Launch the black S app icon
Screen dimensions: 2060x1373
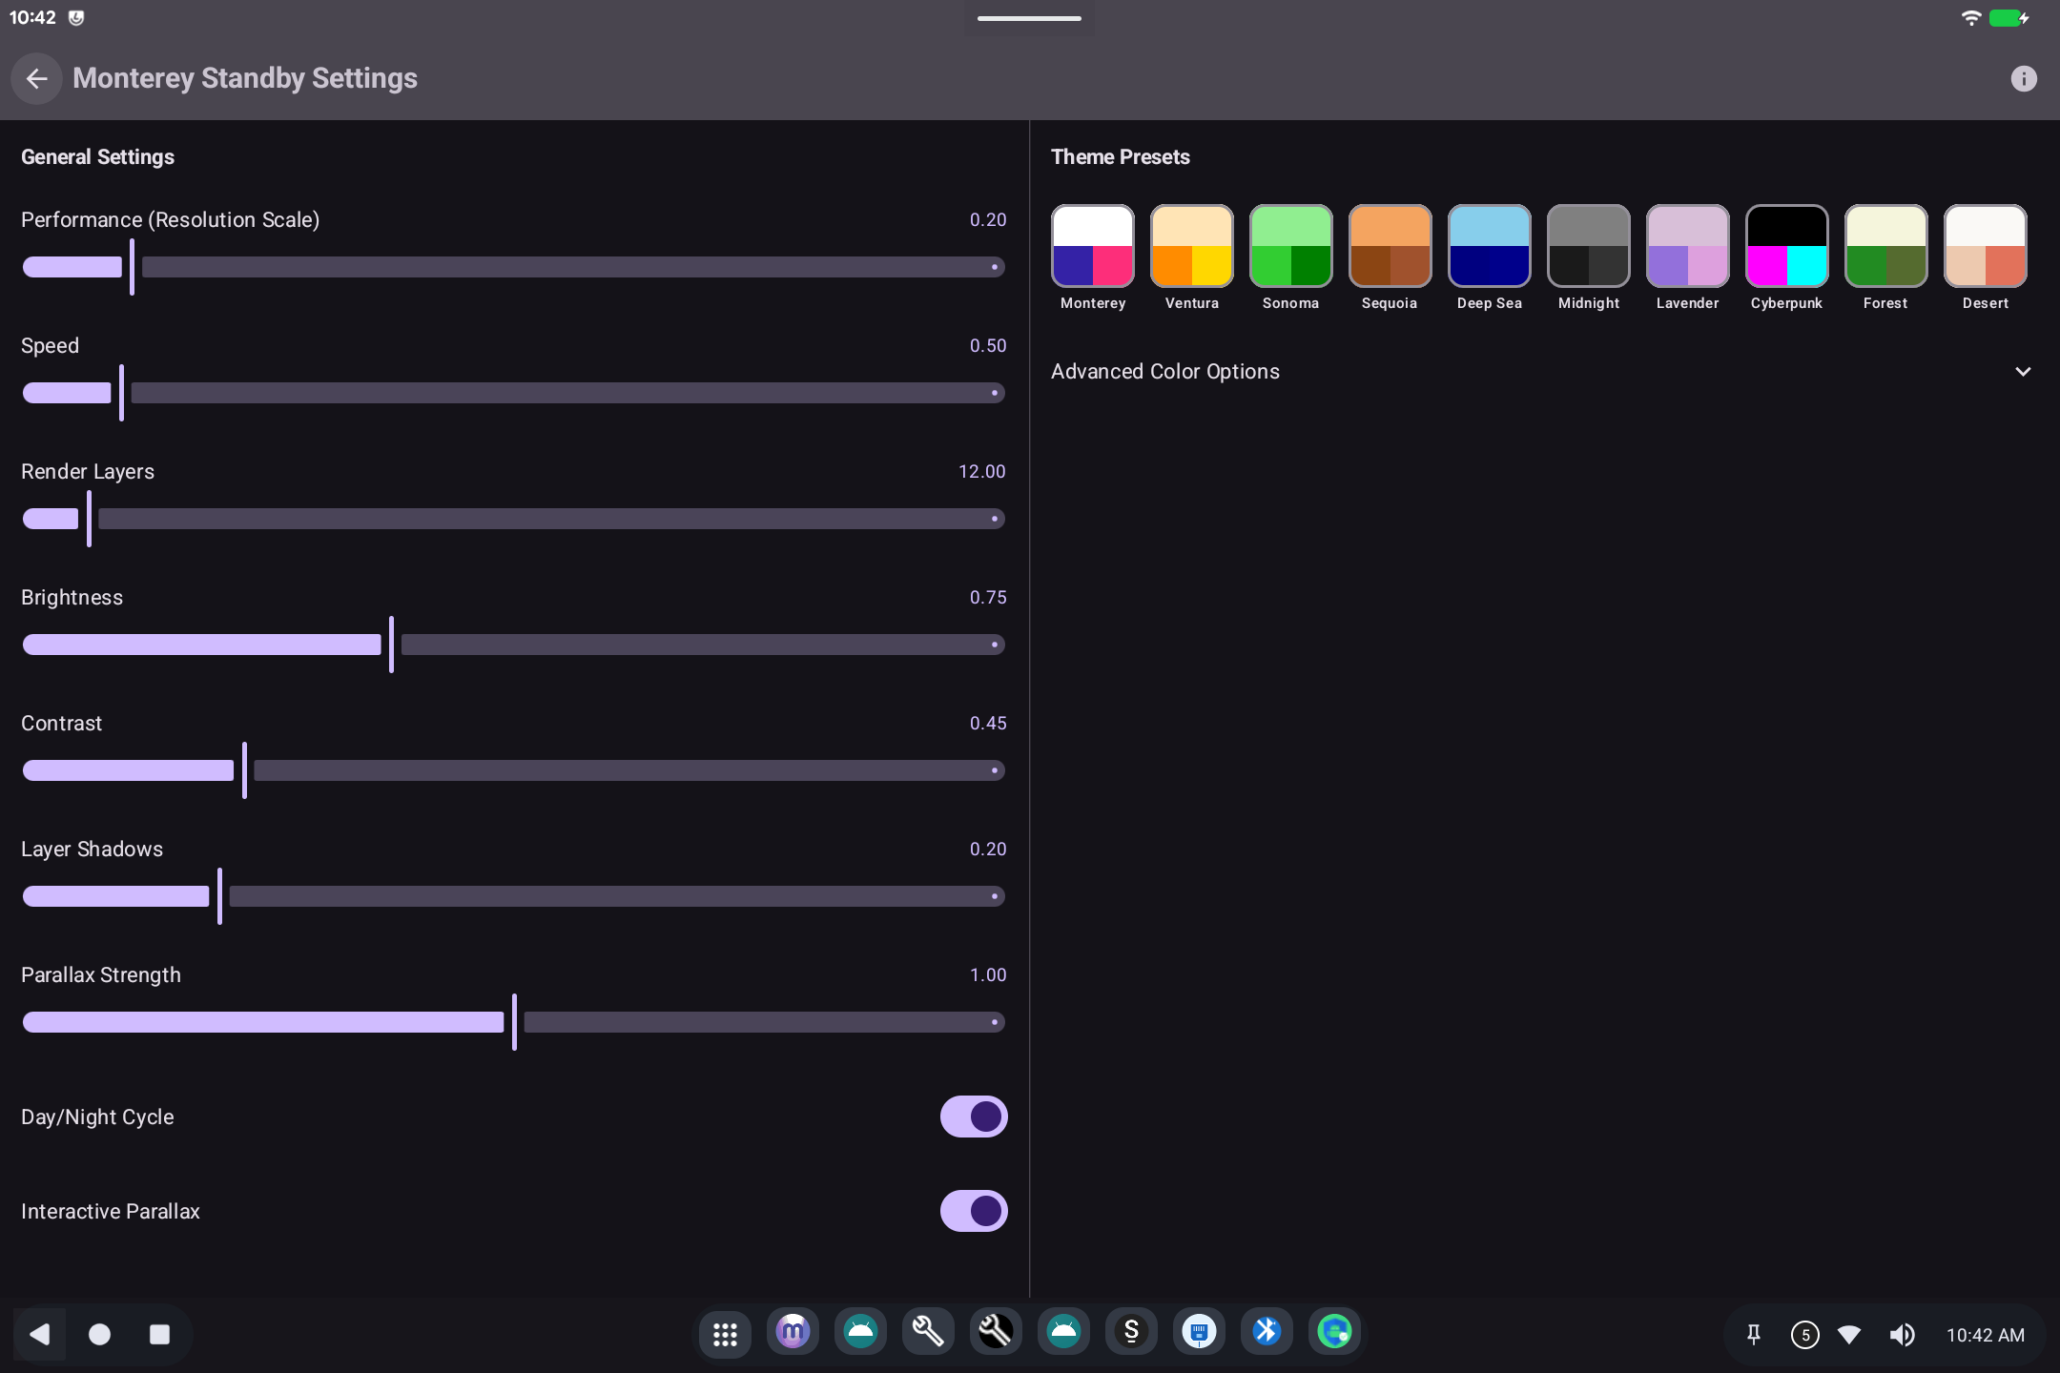(1131, 1331)
